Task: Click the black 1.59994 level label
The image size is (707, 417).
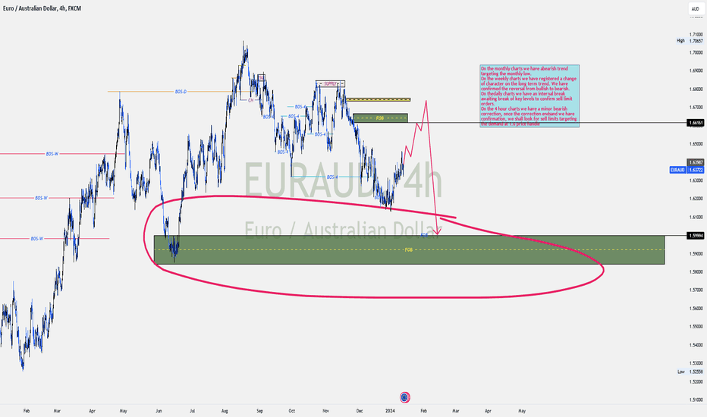Action: [696, 235]
